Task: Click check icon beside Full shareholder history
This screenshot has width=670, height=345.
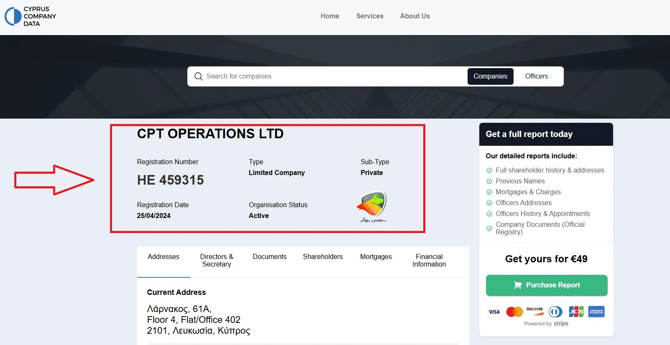Action: tap(489, 170)
